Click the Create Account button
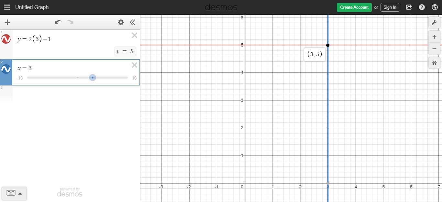Image resolution: width=442 pixels, height=202 pixels. coord(354,7)
